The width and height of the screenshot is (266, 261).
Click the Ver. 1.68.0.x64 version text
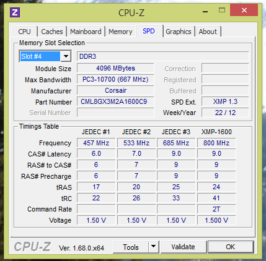(x=81, y=248)
